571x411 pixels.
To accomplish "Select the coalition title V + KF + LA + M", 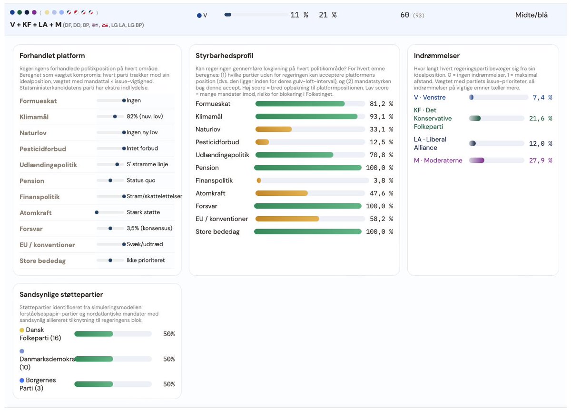I will click(x=36, y=25).
